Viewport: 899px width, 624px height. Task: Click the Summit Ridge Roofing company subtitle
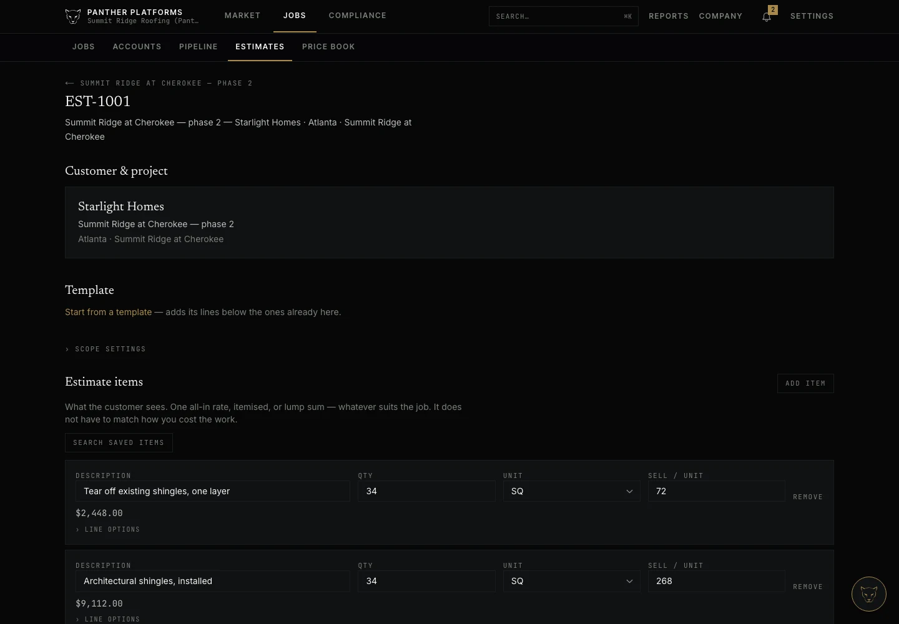coord(143,21)
